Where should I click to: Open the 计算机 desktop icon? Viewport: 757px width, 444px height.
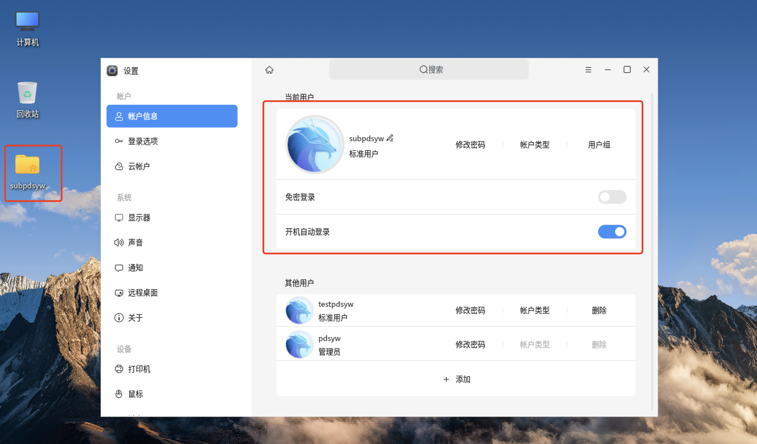tap(27, 21)
